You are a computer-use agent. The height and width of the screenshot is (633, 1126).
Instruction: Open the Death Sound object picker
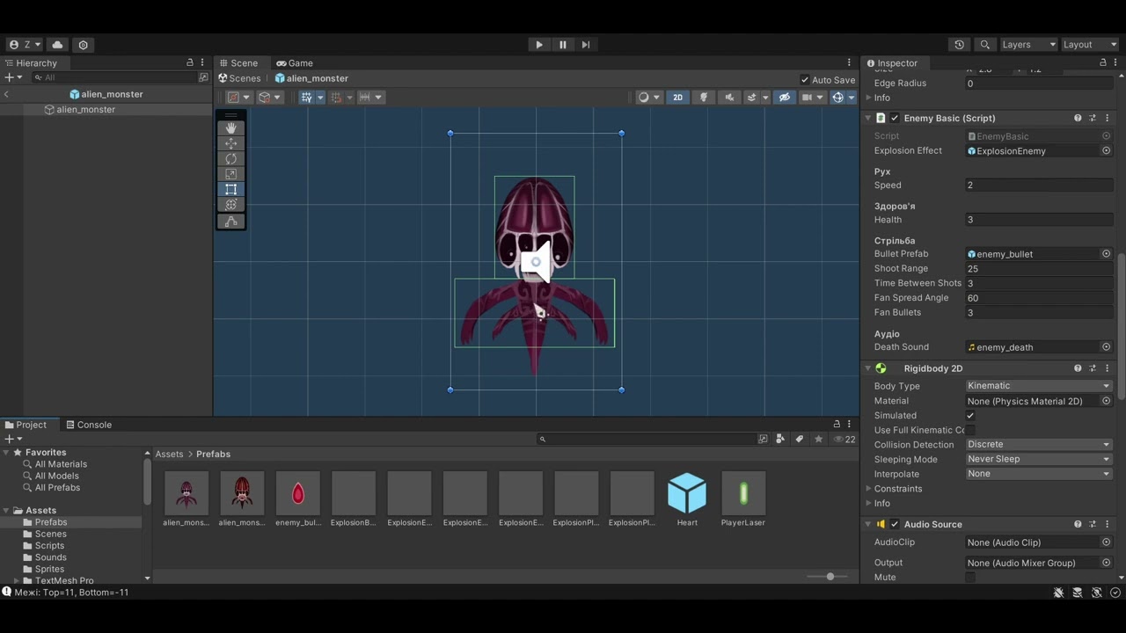point(1107,347)
